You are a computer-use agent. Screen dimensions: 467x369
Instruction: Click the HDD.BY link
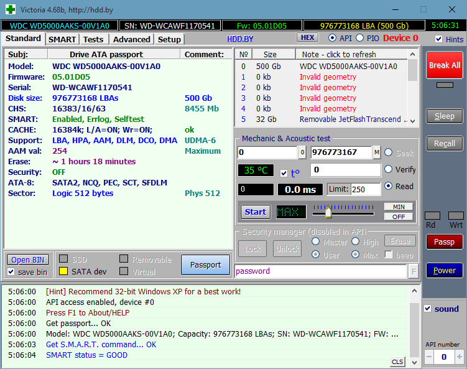[x=240, y=39]
